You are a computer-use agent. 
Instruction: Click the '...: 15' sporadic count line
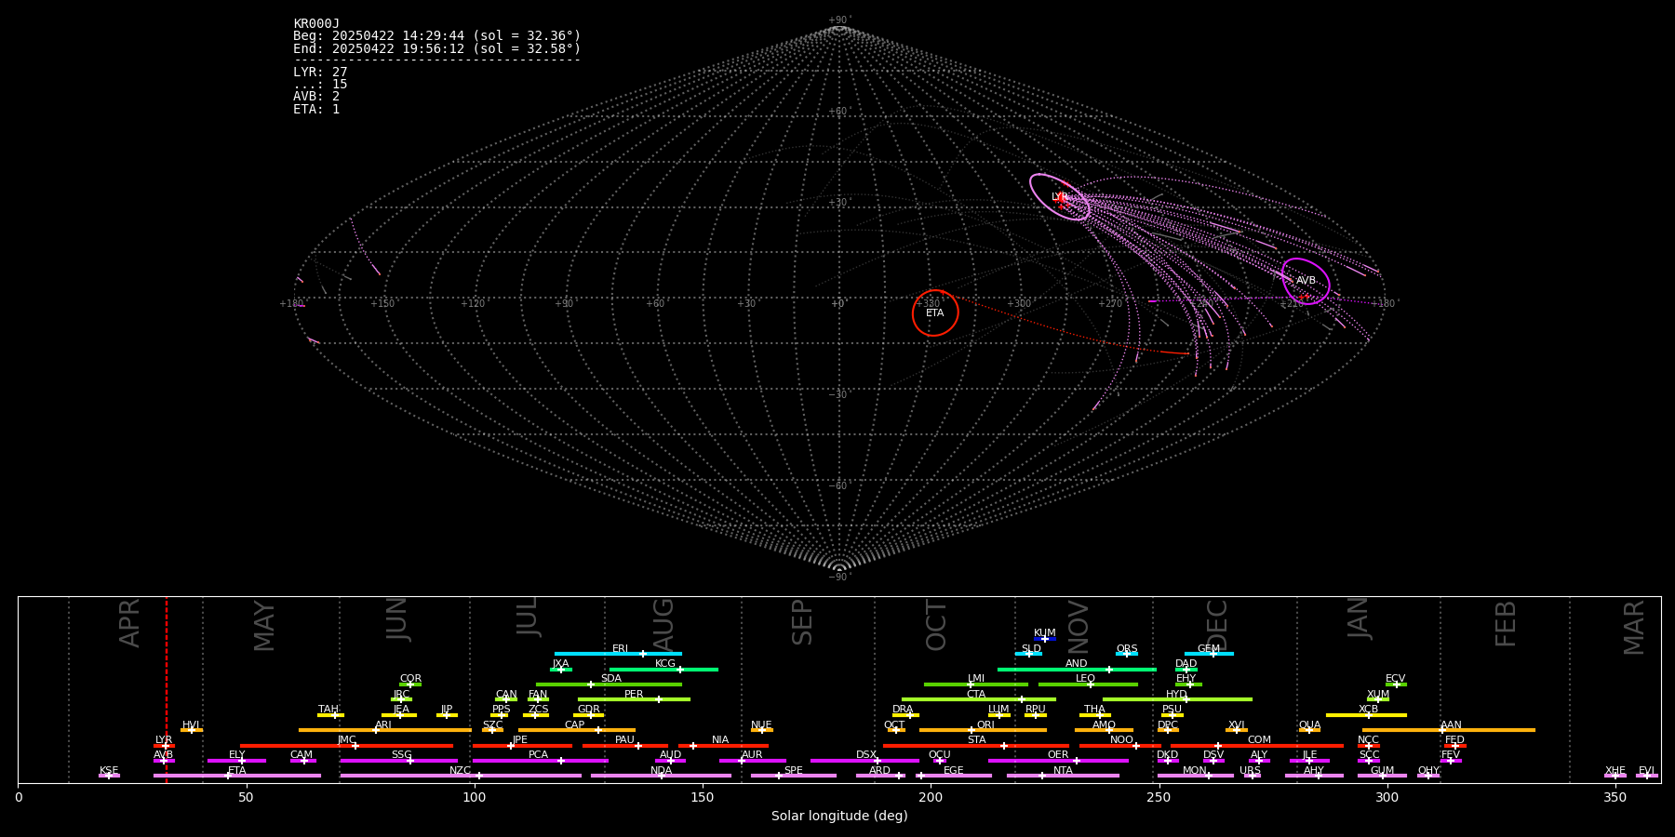click(320, 85)
